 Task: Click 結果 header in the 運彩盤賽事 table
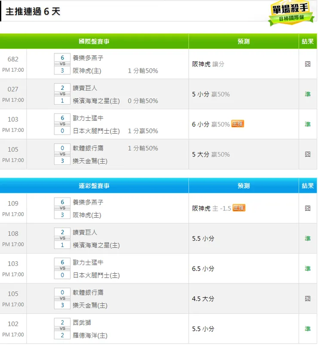[308, 186]
